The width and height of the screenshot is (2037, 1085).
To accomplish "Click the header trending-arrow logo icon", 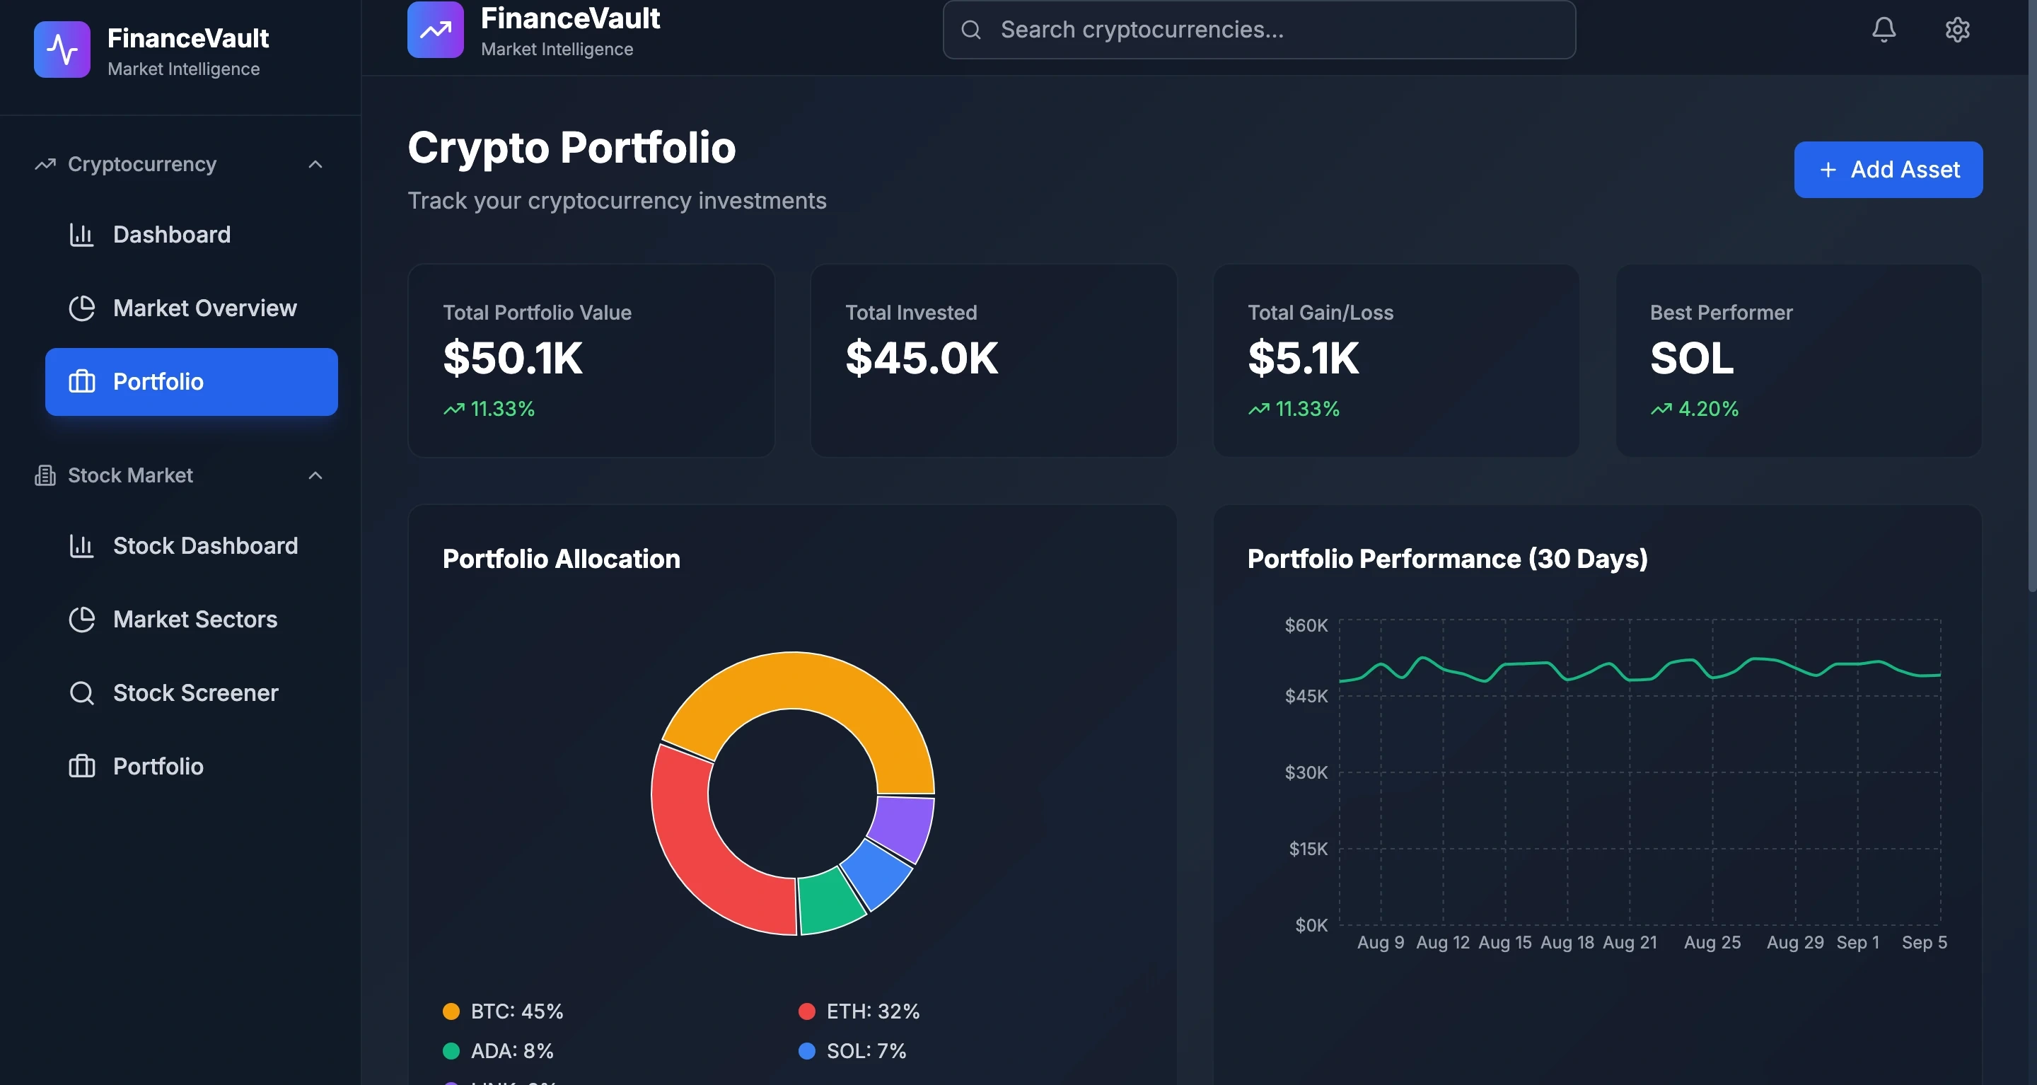I will tap(435, 30).
